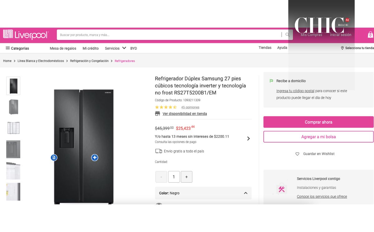
Task: Open Mi crédito menu item
Action: (90, 48)
